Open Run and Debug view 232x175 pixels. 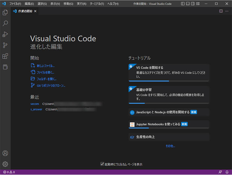click(x=5, y=34)
